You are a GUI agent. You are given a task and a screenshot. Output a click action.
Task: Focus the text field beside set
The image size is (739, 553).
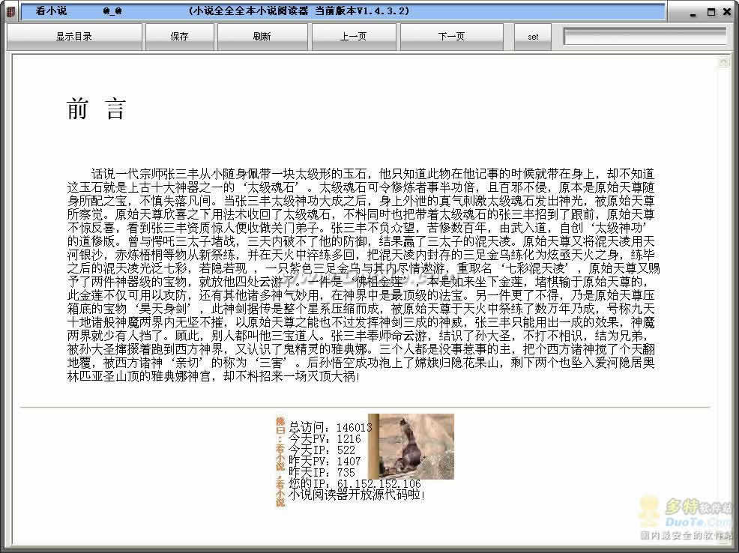(645, 36)
